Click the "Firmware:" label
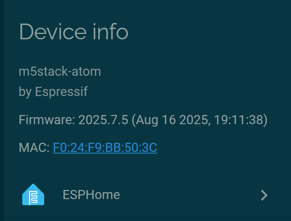 coord(47,120)
